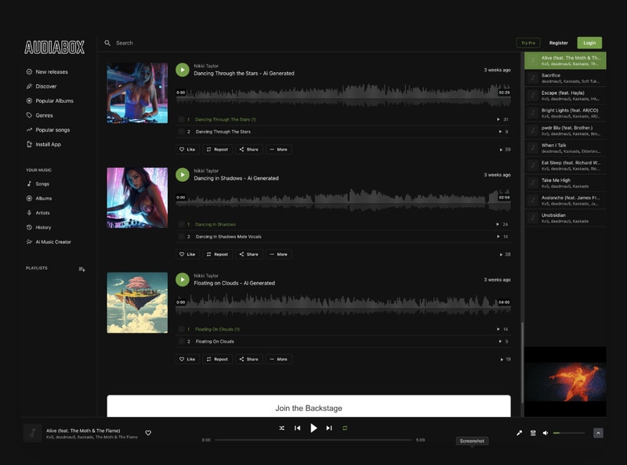Mute audio with the speaker icon
The height and width of the screenshot is (465, 627).
[545, 433]
